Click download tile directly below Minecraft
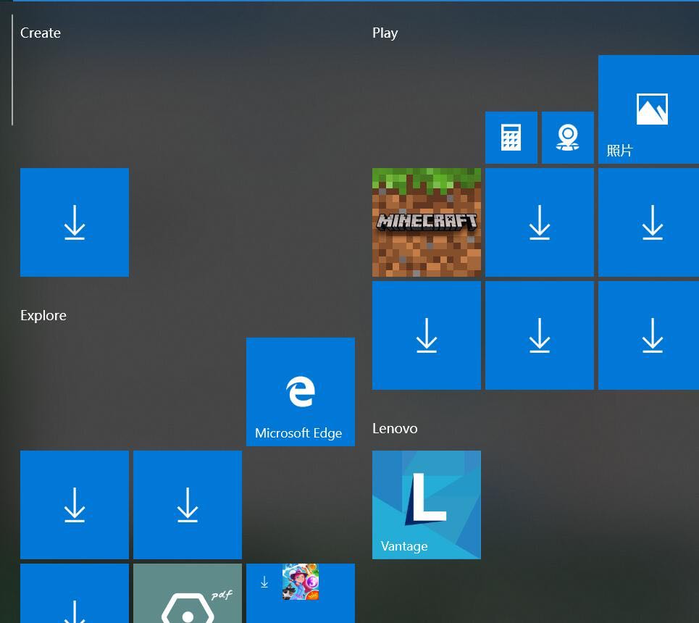 (426, 335)
